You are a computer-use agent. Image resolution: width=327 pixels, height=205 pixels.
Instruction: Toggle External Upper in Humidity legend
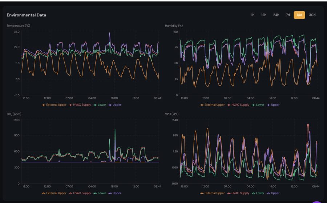pyautogui.click(x=213, y=105)
